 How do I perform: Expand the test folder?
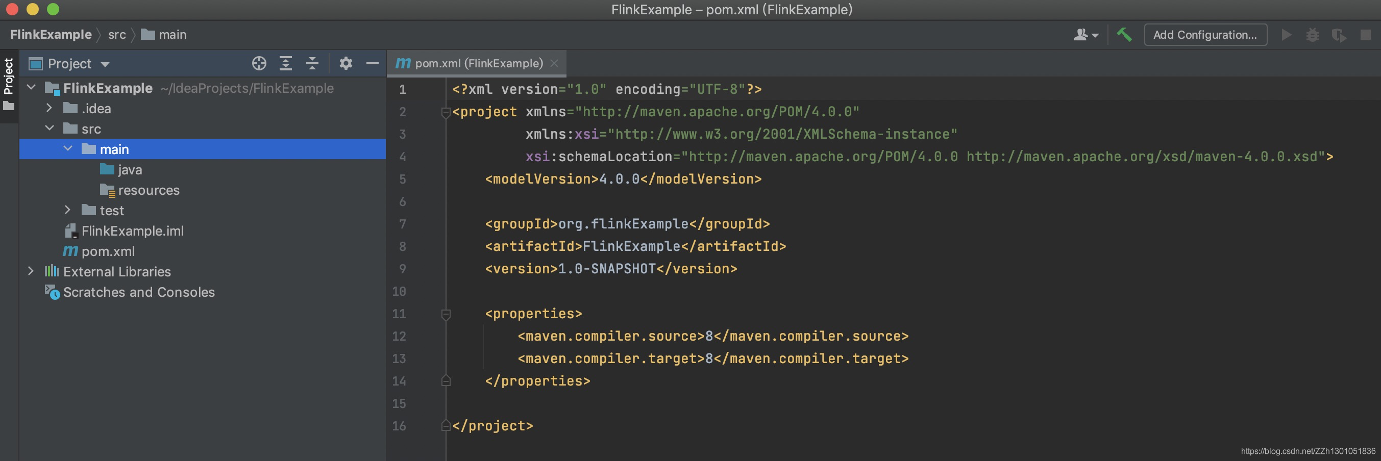pos(67,210)
